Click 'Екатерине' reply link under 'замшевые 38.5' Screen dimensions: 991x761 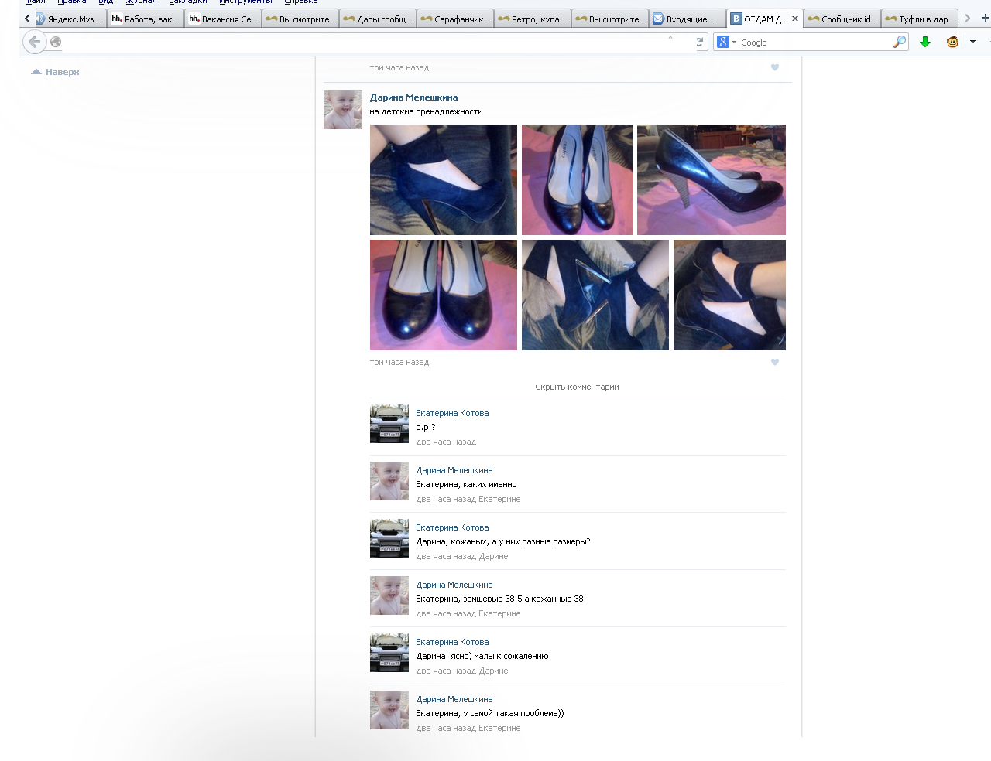click(x=499, y=613)
